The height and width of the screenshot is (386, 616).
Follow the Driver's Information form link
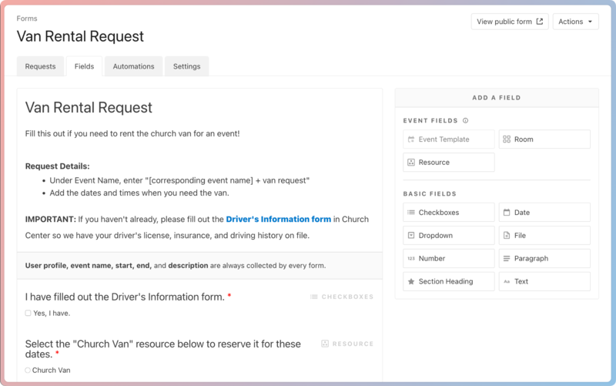279,219
